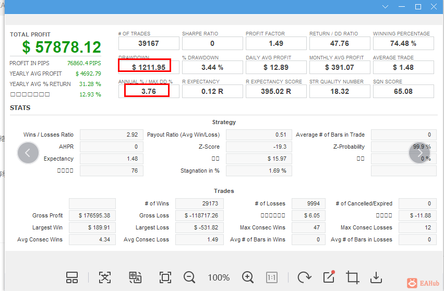
Task: Go to next image with right arrow
Action: (419, 153)
